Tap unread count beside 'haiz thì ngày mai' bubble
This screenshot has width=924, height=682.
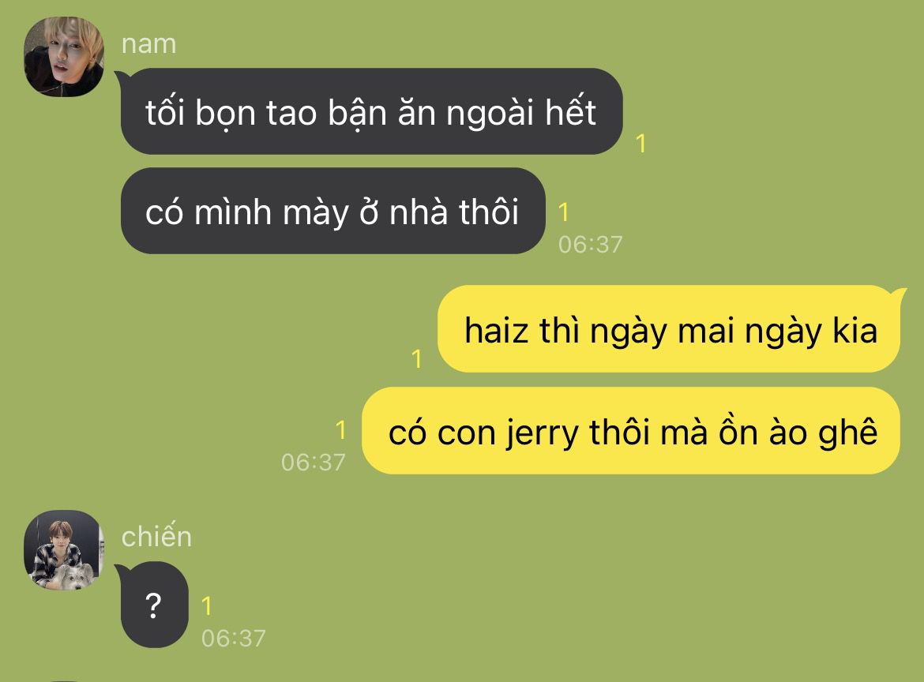point(417,358)
